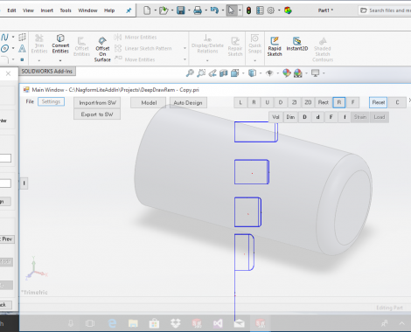Click the Model button
The height and width of the screenshot is (332, 411).
point(149,102)
